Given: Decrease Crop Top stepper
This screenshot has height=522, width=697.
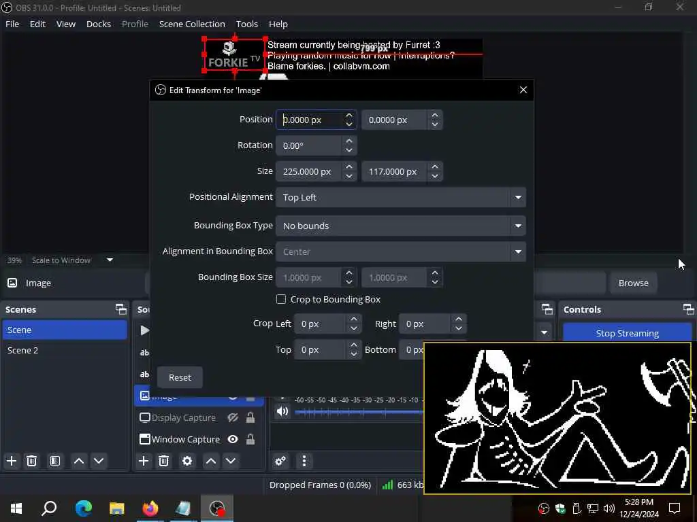Looking at the screenshot, I should (354, 354).
